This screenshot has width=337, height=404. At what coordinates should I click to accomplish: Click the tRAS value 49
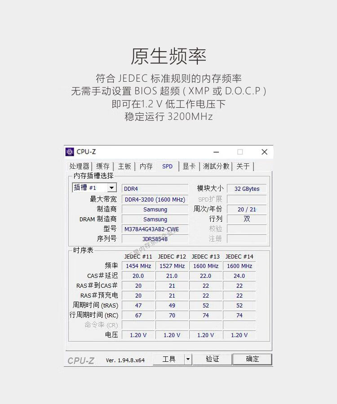point(172,305)
